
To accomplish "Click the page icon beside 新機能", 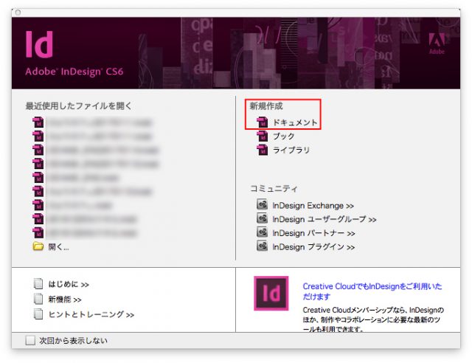I will 38,299.
